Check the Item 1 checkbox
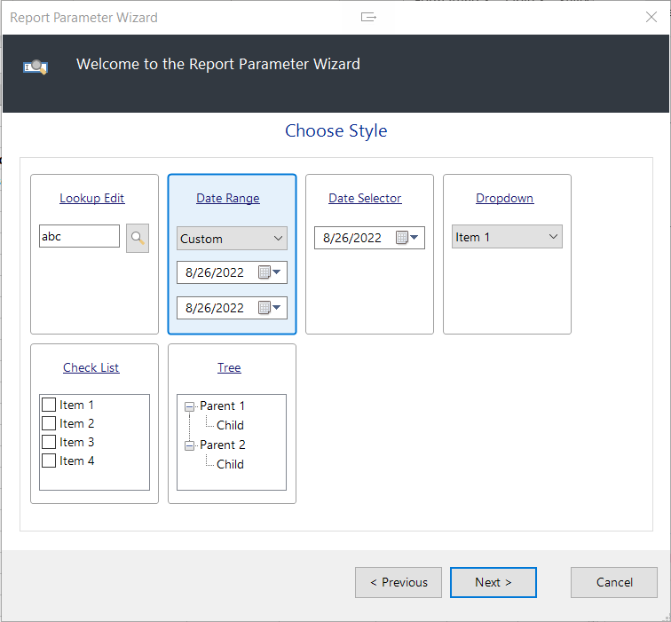 [49, 405]
